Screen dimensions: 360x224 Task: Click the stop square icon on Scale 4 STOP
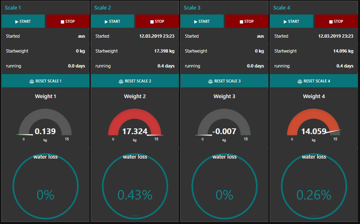[x=331, y=22]
